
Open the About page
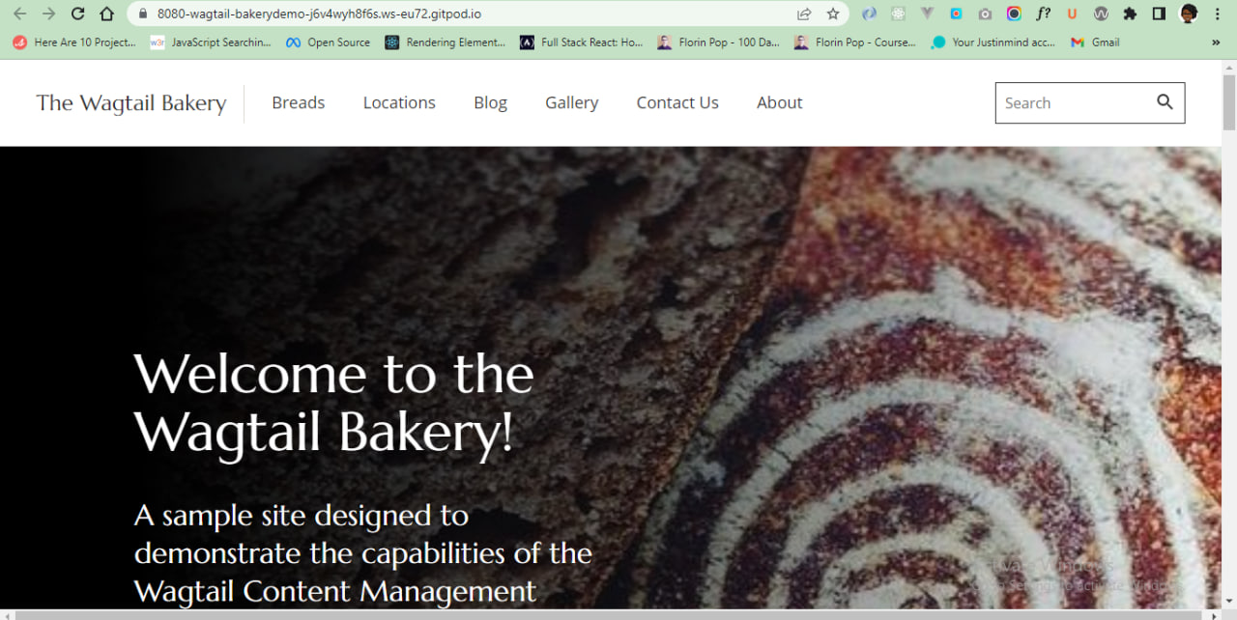pyautogui.click(x=779, y=102)
